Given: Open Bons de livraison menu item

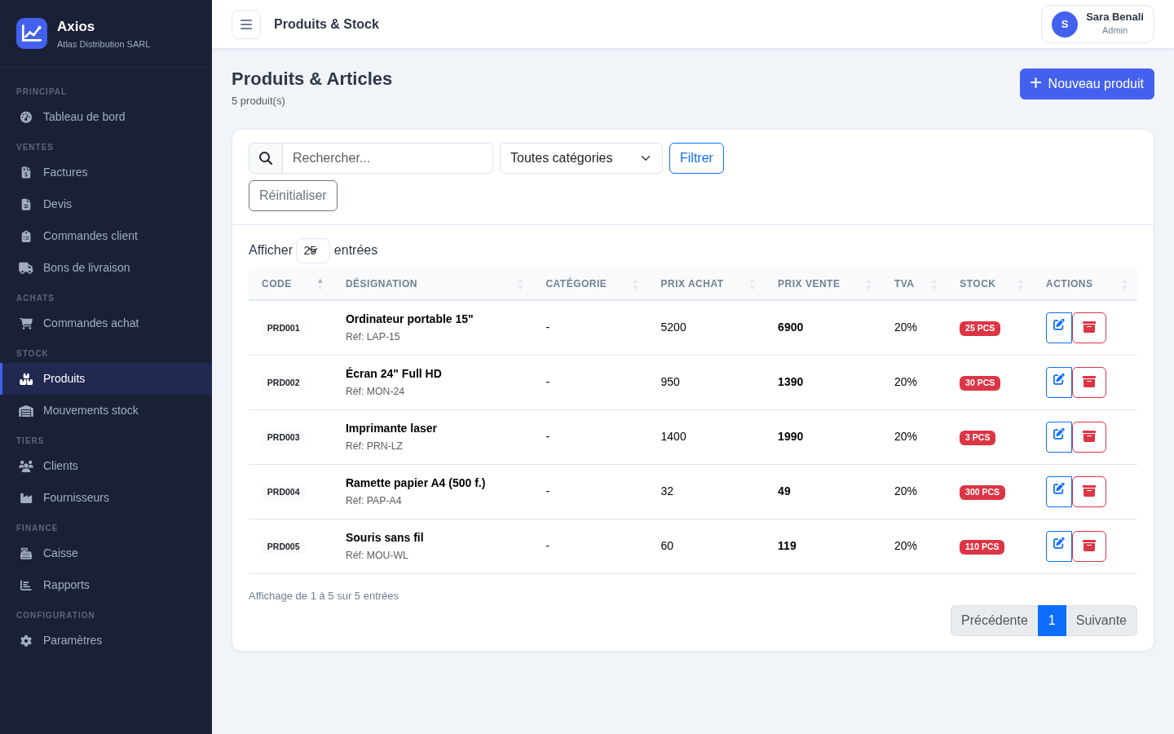Looking at the screenshot, I should point(106,268).
